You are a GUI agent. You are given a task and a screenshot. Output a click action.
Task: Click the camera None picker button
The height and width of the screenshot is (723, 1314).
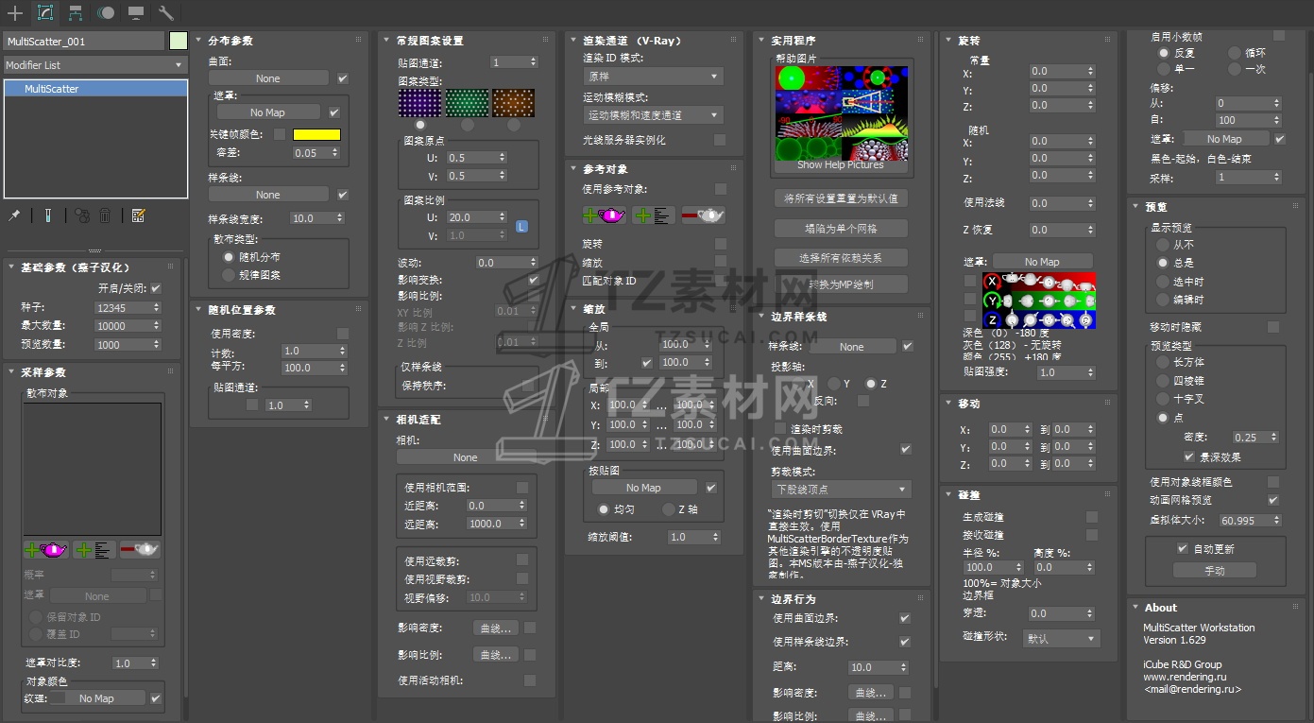pyautogui.click(x=465, y=457)
